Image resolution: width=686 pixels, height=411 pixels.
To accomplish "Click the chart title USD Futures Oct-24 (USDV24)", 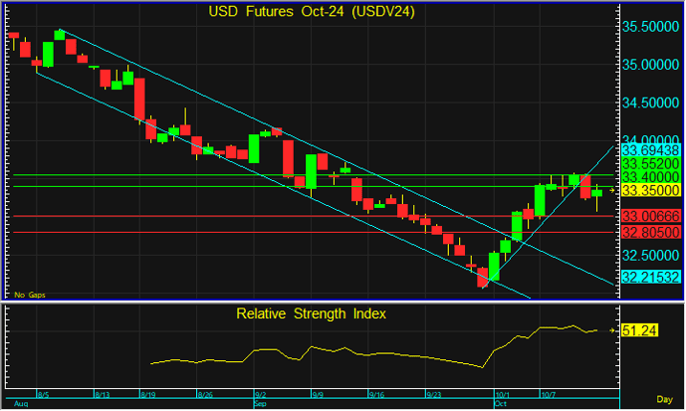I will pyautogui.click(x=312, y=12).
